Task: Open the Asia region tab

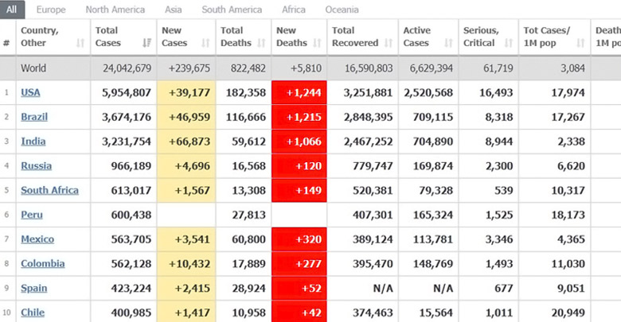Action: click(173, 10)
